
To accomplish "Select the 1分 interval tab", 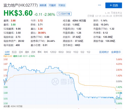I will coord(88,52).
